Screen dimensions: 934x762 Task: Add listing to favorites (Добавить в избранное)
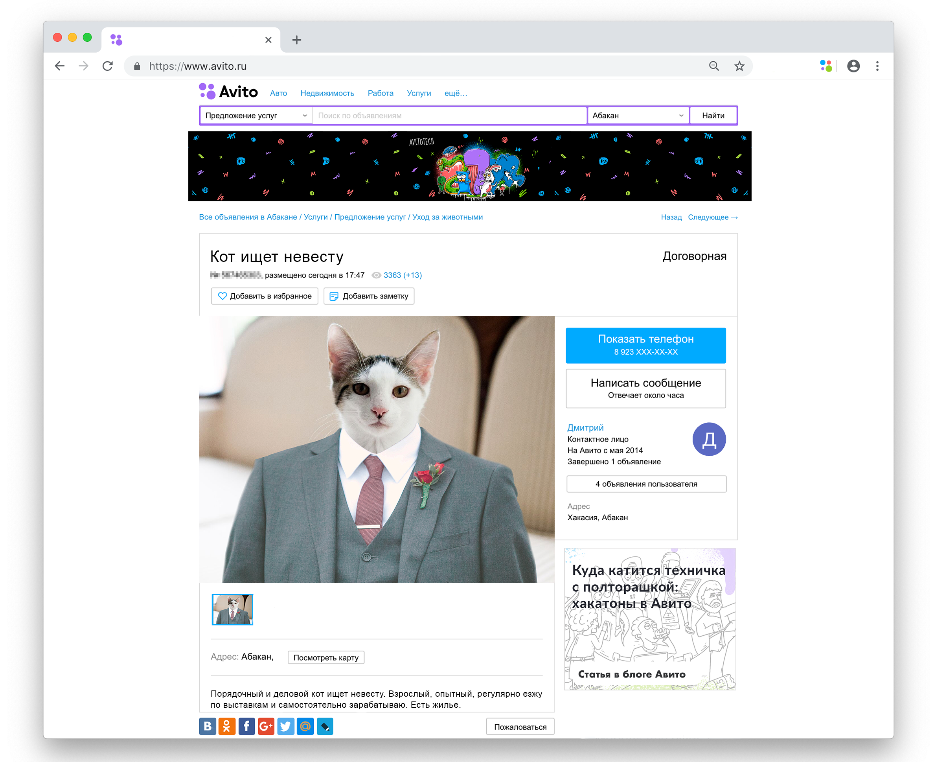[265, 296]
